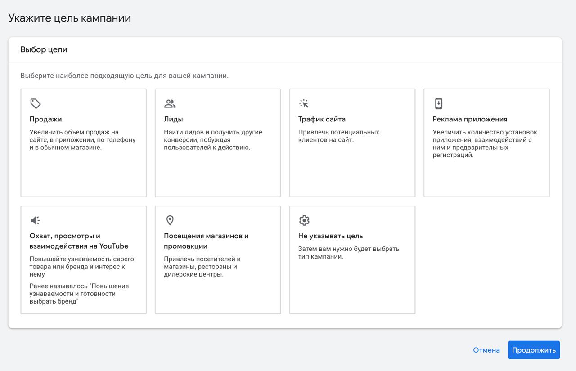
Task: Click the Продажи description about увеличить объем продаж
Action: [x=82, y=140]
